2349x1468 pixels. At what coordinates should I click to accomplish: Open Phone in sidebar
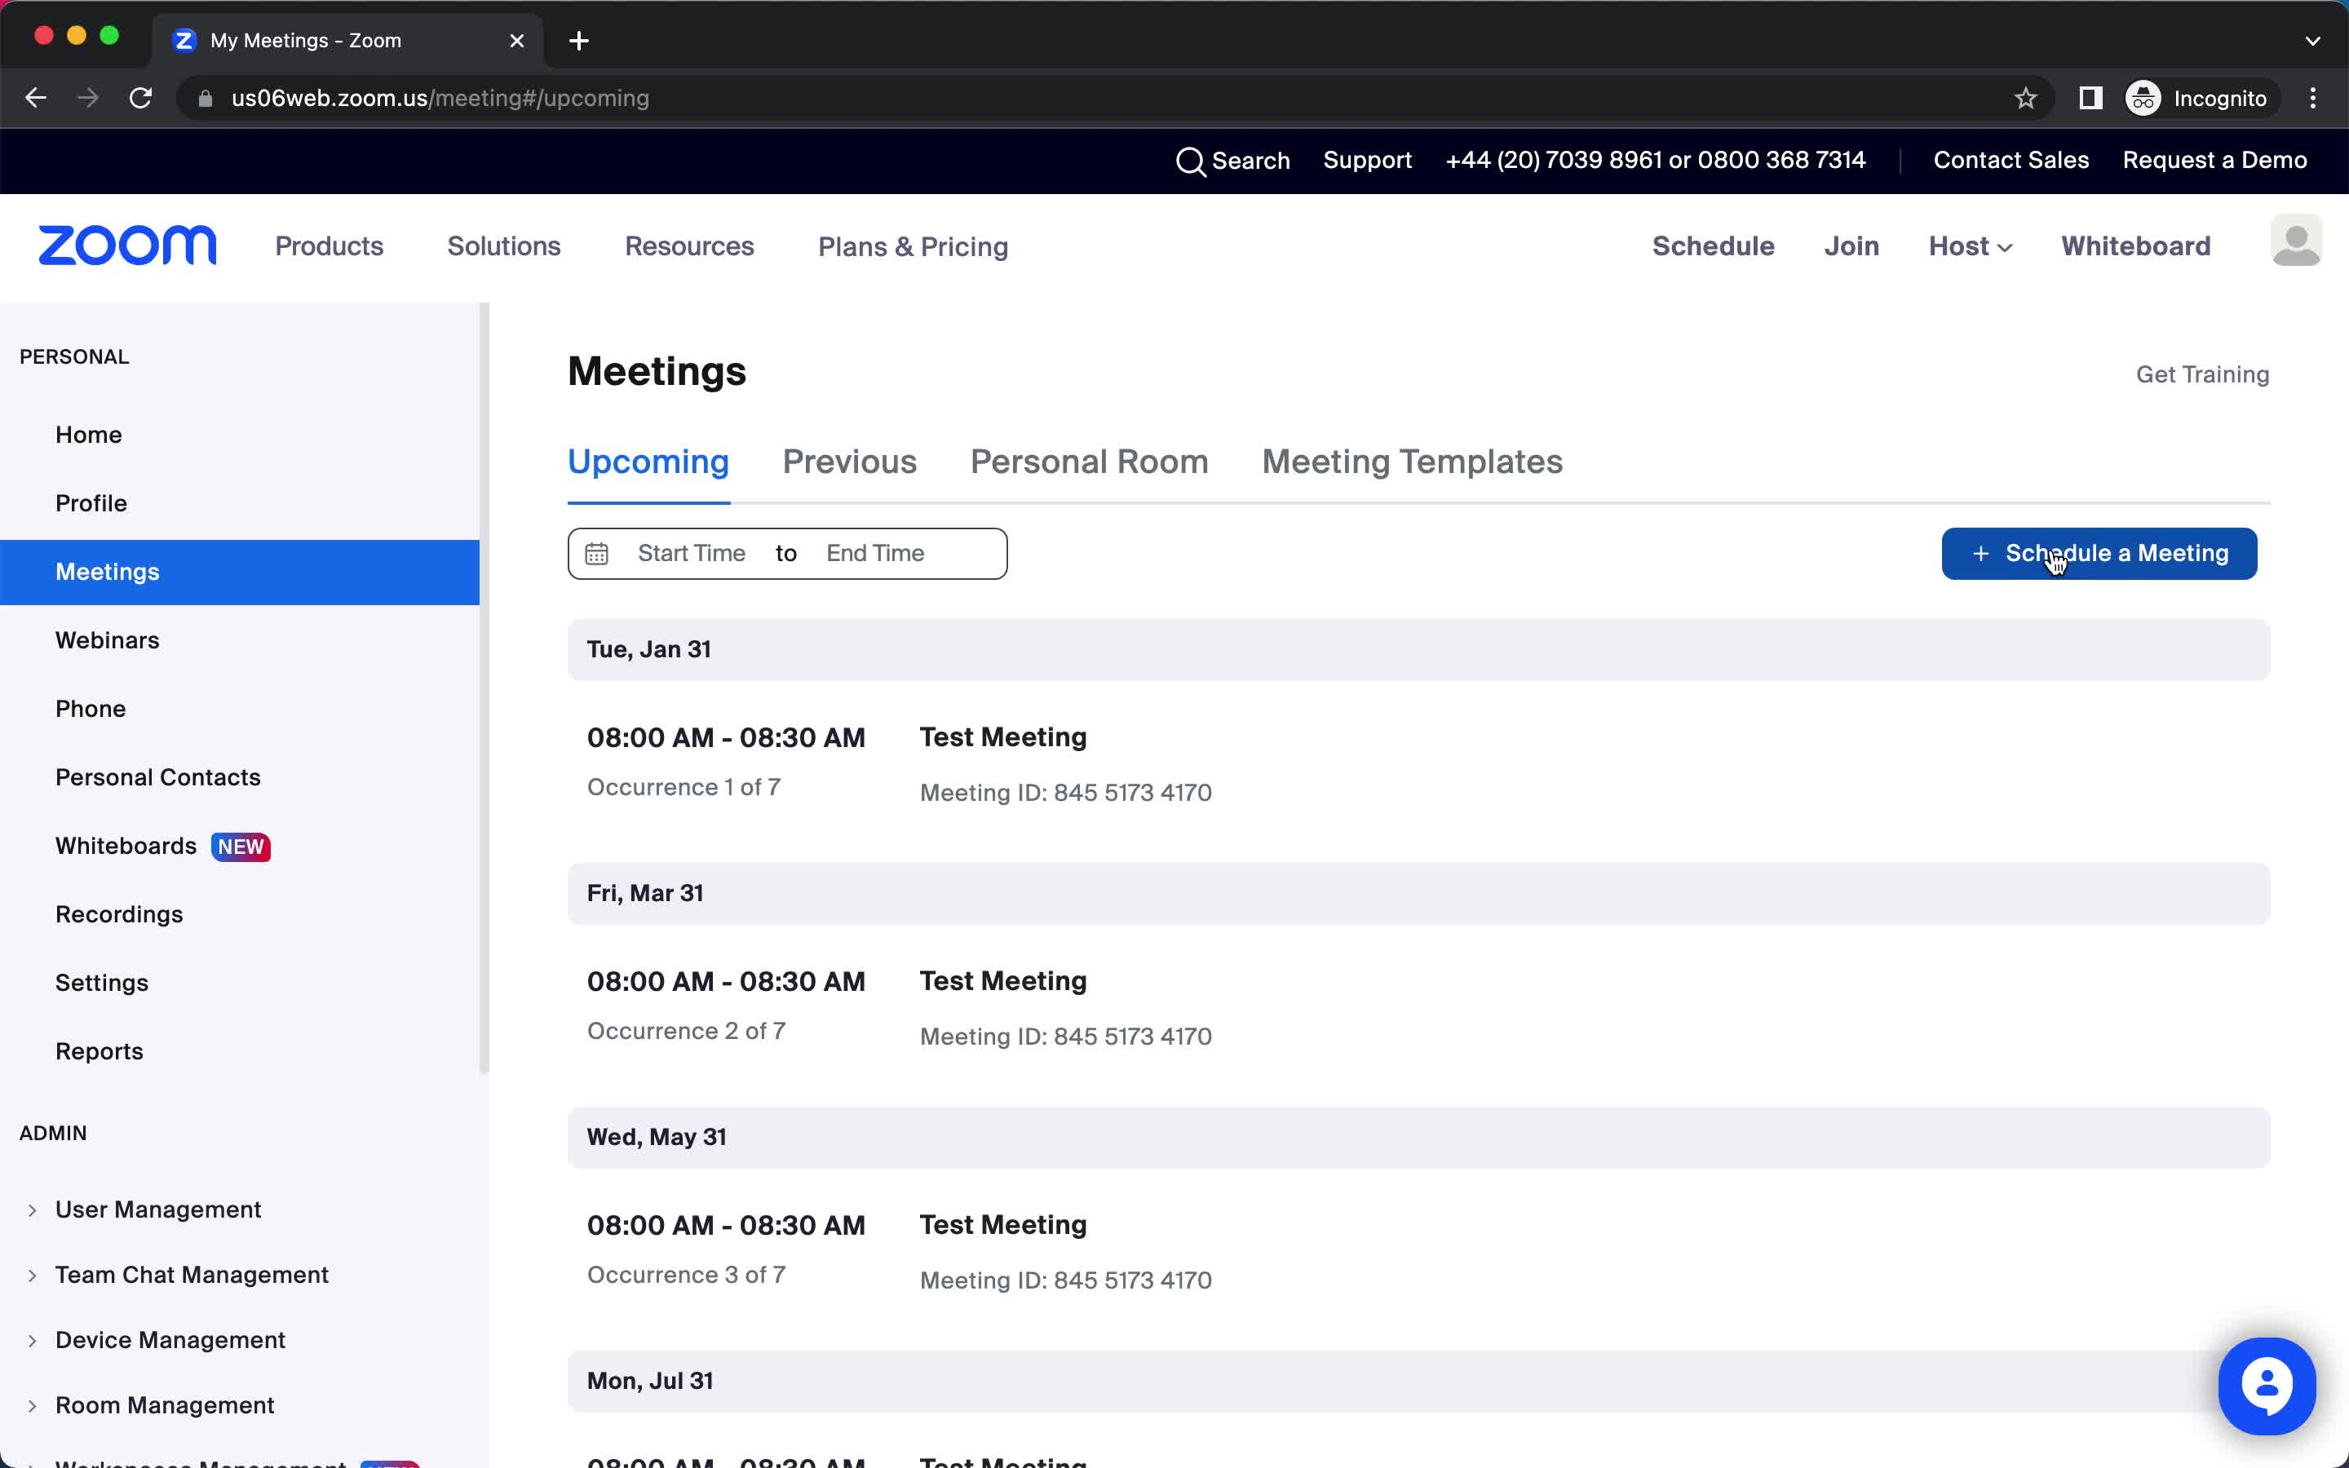coord(91,709)
